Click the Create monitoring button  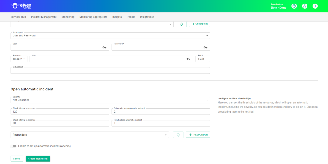[x=38, y=159]
